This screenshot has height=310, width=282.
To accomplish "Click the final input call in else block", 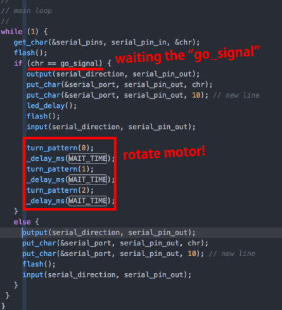I will click(106, 274).
